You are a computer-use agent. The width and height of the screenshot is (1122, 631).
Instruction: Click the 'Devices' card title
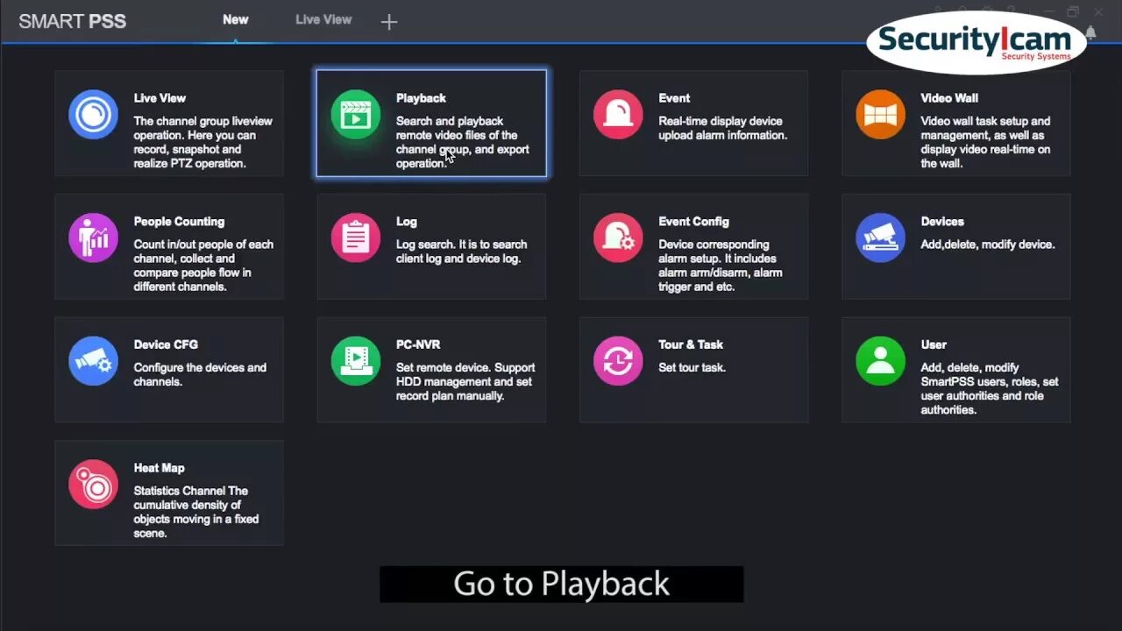pos(942,222)
